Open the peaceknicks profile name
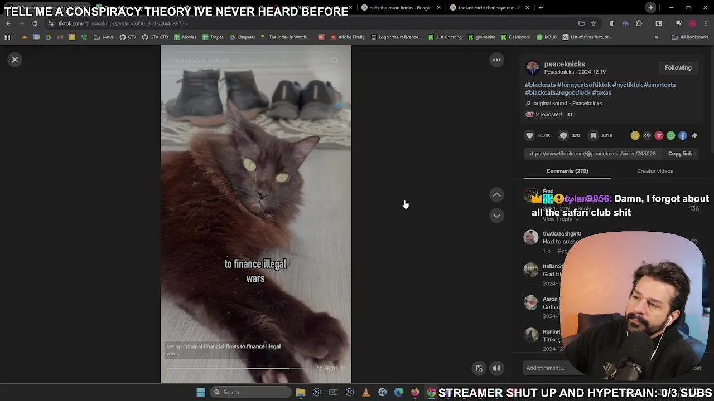The image size is (714, 401). click(x=565, y=64)
